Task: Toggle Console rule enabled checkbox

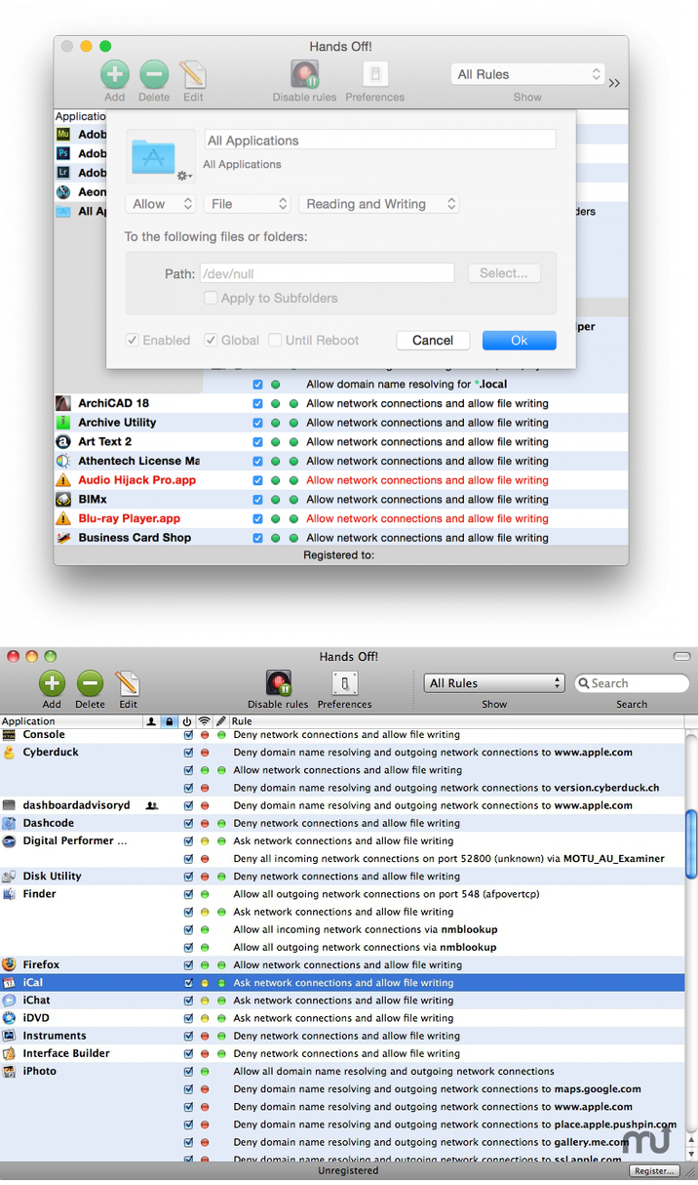Action: (188, 735)
